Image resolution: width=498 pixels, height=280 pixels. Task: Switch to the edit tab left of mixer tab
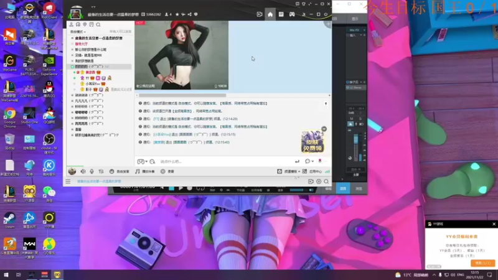(x=329, y=189)
